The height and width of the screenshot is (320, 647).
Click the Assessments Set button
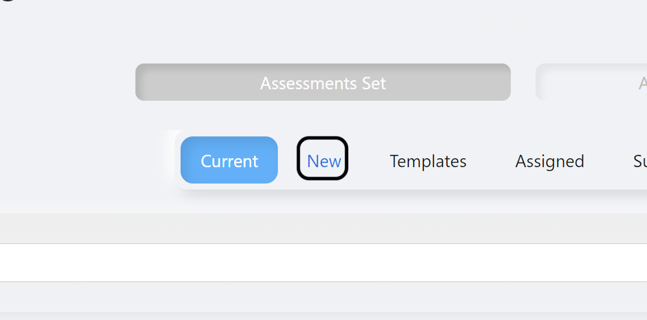[323, 82]
